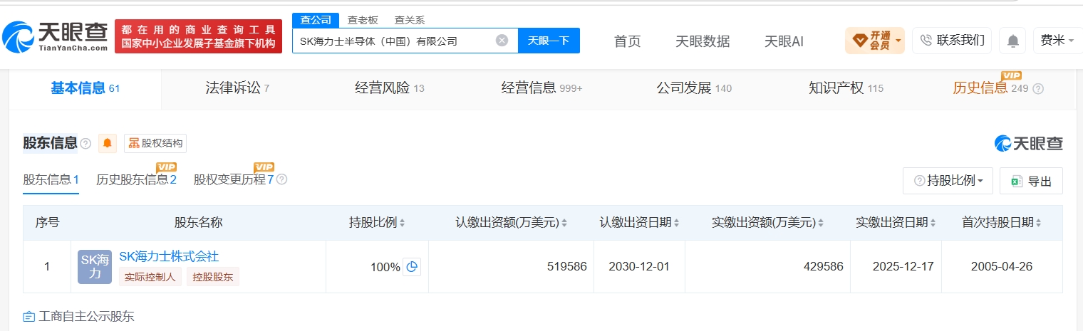Open notifications bell icon in header
1083x331 pixels.
click(x=1012, y=41)
